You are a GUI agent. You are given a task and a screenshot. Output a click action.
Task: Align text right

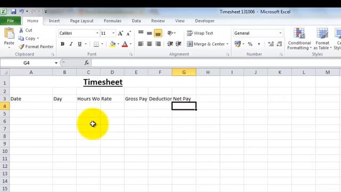point(158,44)
